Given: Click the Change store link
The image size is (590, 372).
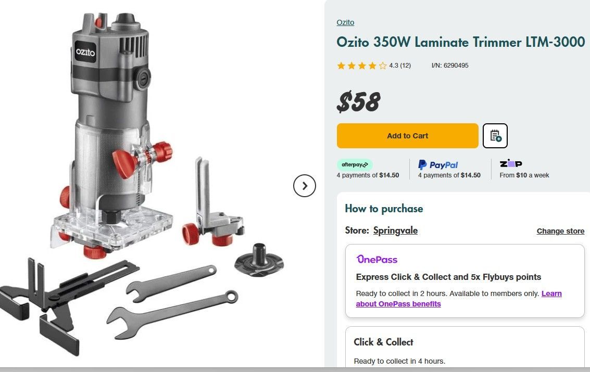Looking at the screenshot, I should click(560, 231).
